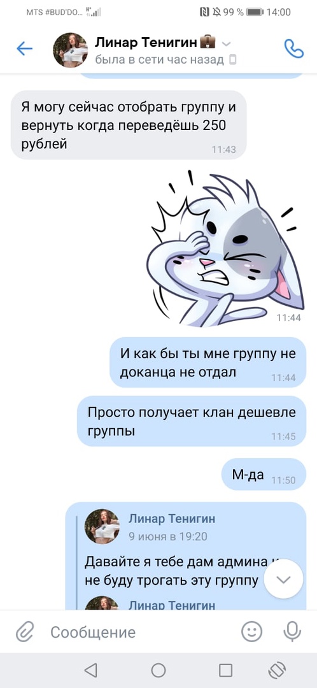Tap the Сообщение message input field
The width and height of the screenshot is (317, 688).
(140, 633)
